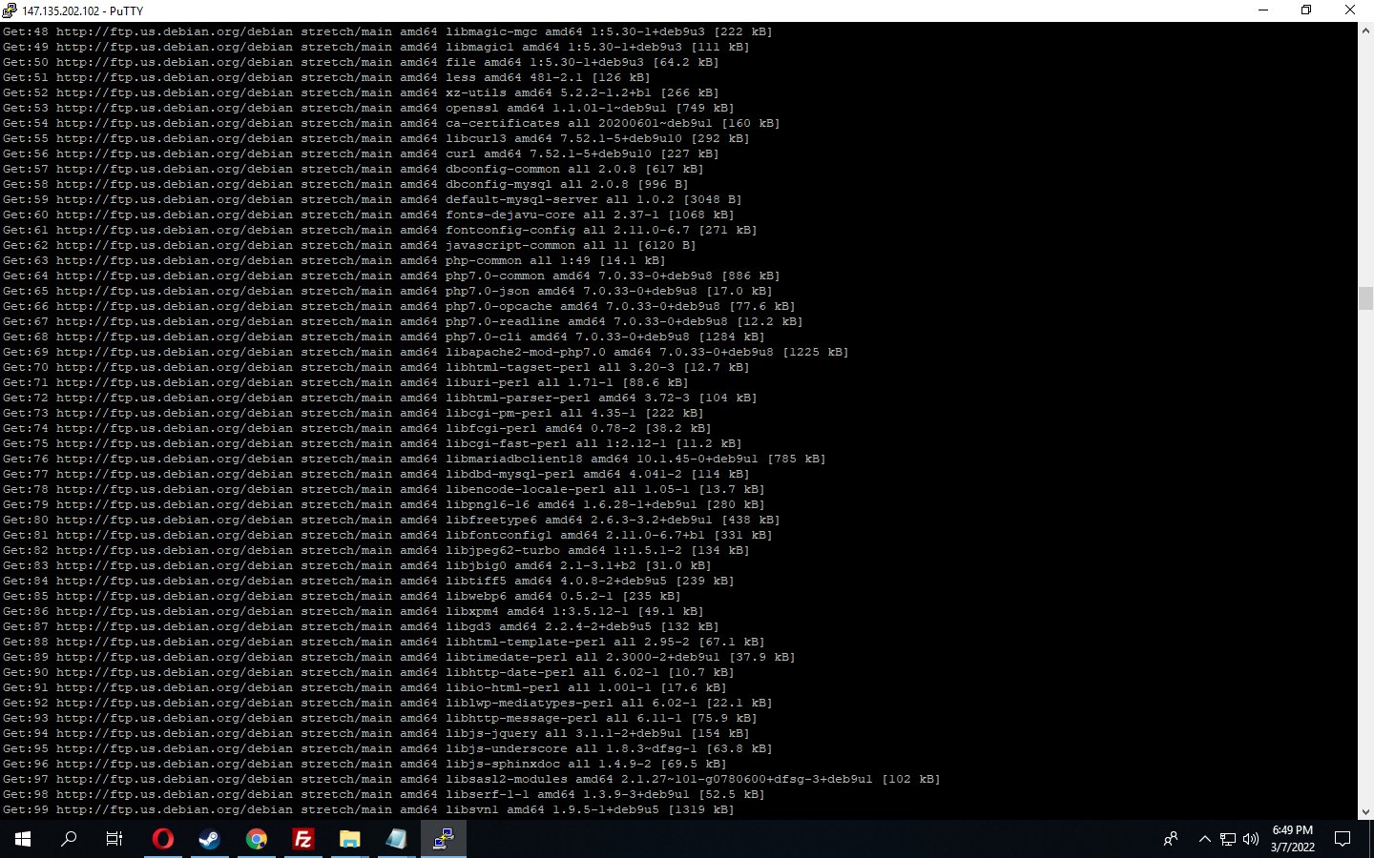Expand the hidden system tray icons
Viewport: 1374px width, 858px height.
(1204, 840)
